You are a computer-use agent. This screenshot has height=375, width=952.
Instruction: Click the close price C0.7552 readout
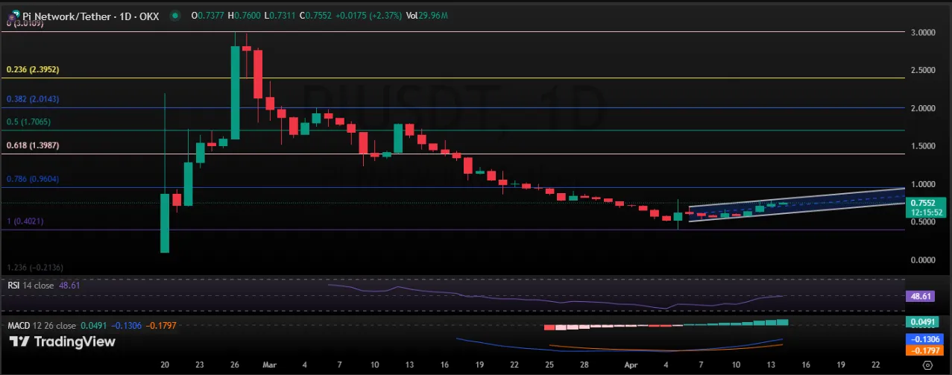pyautogui.click(x=317, y=15)
